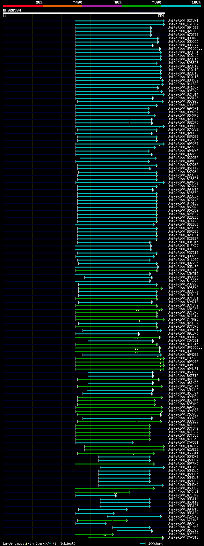Click the UniRef100_Q39537 label
The height and width of the screenshot is (546, 204).
[183, 158]
